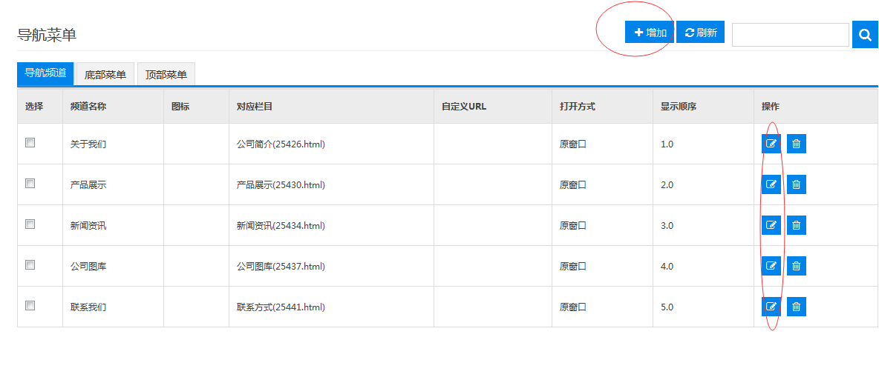Screen dimensions: 879x377
Task: Click the magnifier search button
Action: click(x=865, y=34)
